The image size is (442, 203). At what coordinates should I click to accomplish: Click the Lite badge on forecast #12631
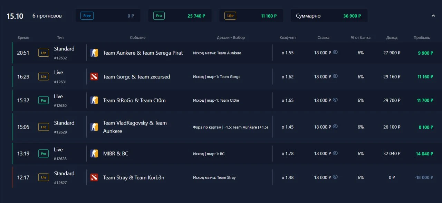44,77
